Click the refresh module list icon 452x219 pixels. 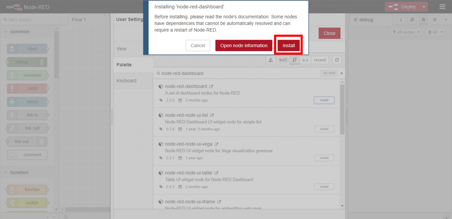click(x=337, y=60)
